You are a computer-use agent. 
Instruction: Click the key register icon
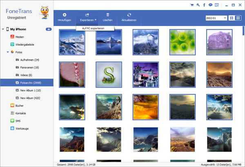[198, 5]
